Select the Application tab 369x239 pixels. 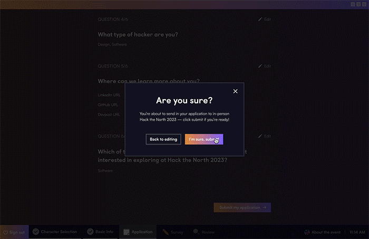(138, 232)
